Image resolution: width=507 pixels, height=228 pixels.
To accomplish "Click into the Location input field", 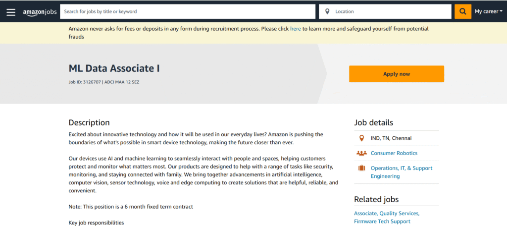I will click(391, 11).
